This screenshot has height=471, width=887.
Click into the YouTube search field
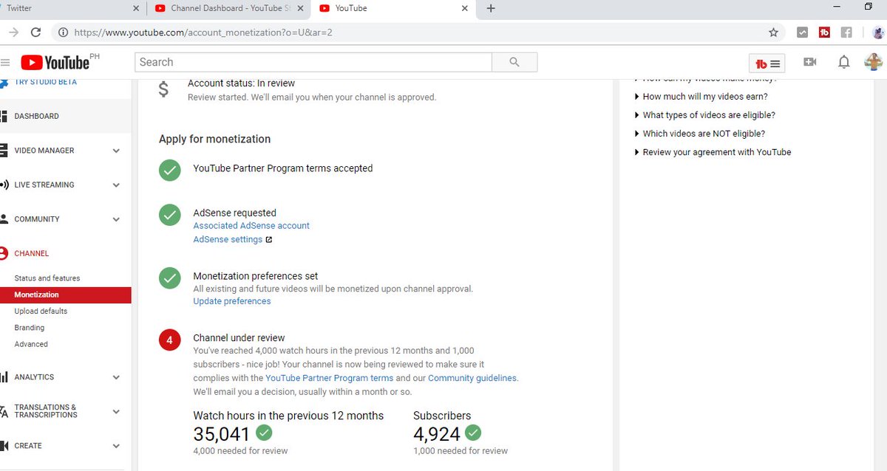click(x=313, y=62)
